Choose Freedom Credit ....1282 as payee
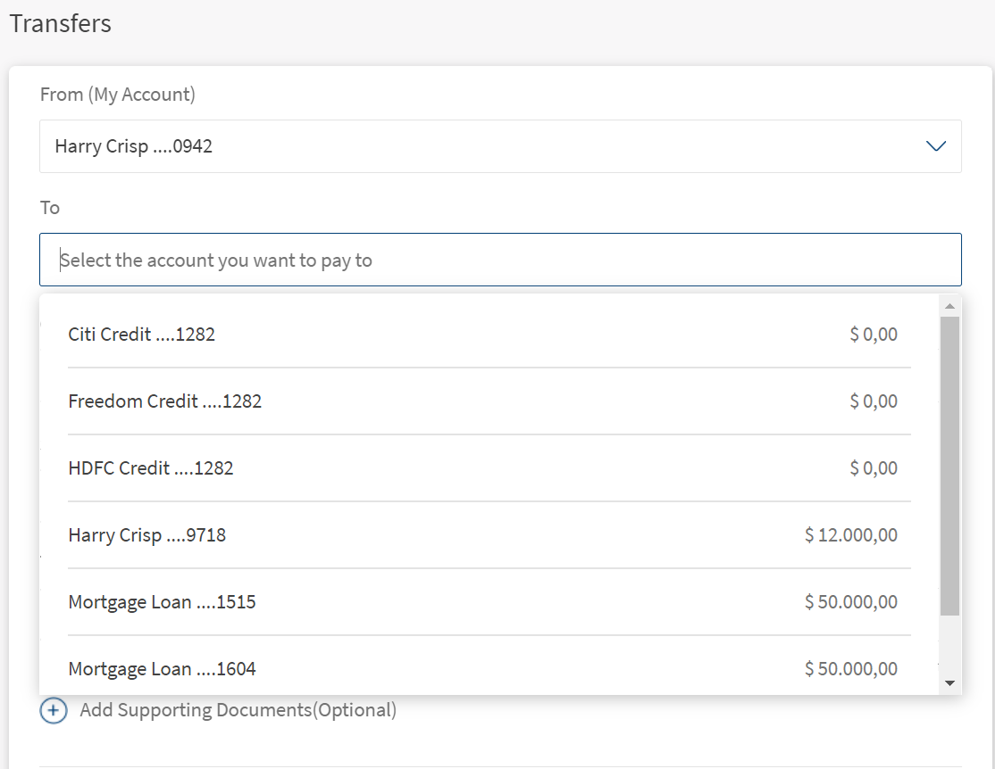 coord(165,401)
